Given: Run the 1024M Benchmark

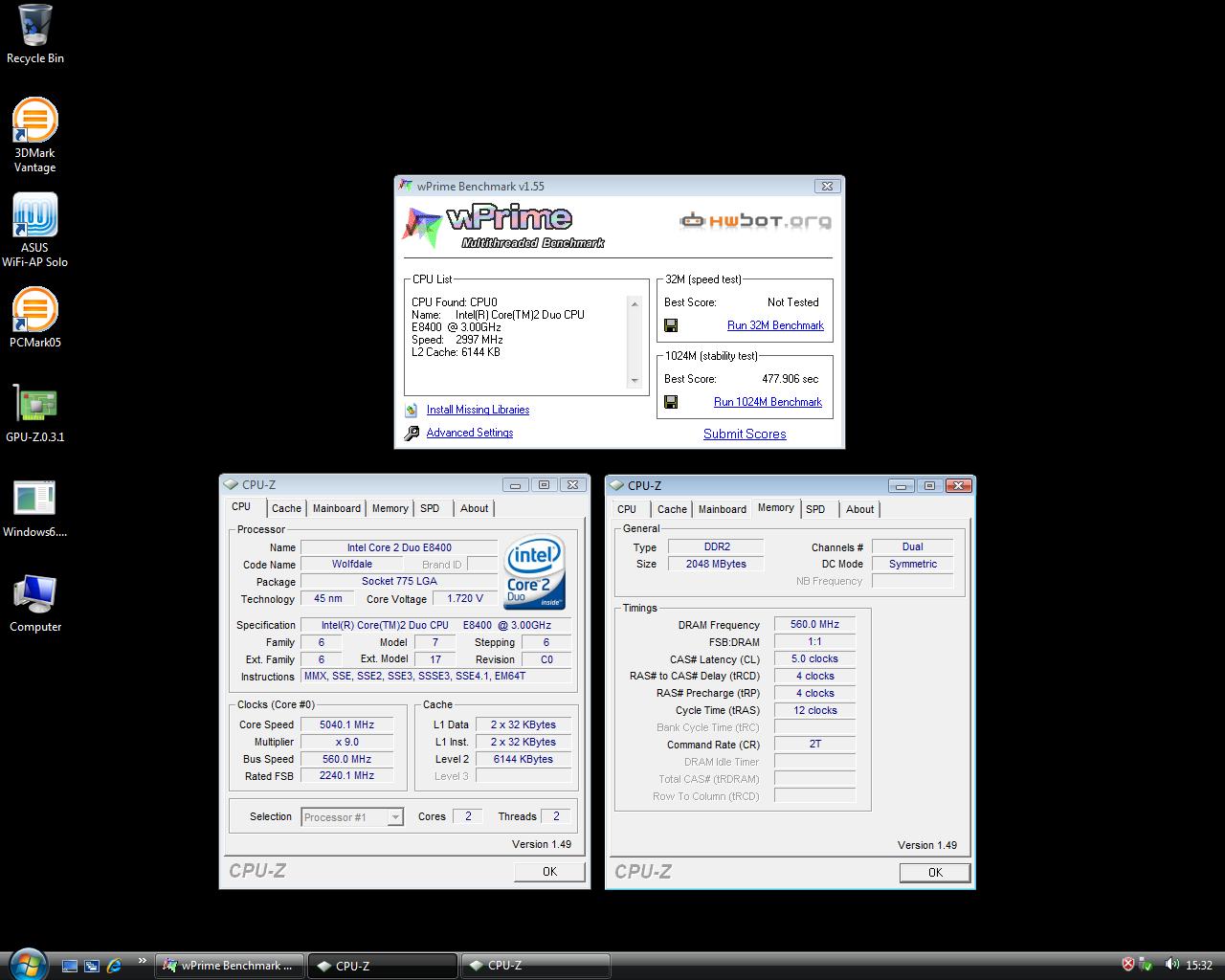Looking at the screenshot, I should tap(768, 402).
